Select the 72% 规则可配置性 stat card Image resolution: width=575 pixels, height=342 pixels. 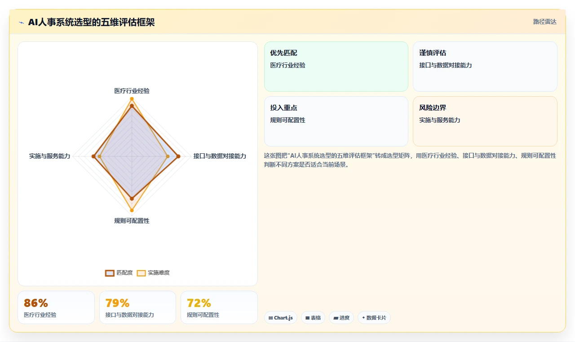[x=219, y=307]
